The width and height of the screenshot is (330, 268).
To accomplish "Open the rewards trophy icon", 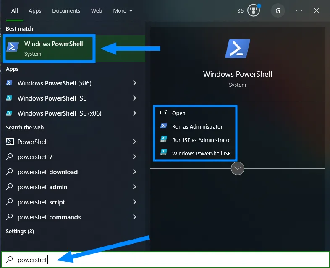I will pyautogui.click(x=254, y=10).
